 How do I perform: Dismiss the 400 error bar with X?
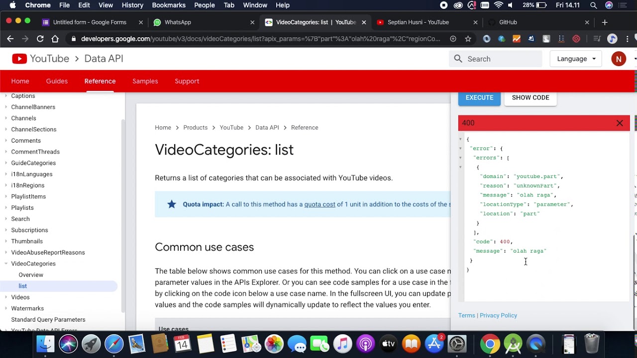[620, 123]
